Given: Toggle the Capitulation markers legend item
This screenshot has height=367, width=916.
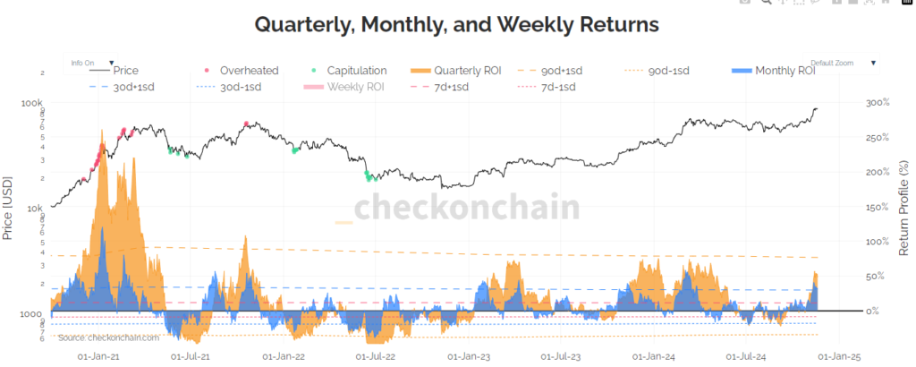Looking at the screenshot, I should tap(348, 71).
